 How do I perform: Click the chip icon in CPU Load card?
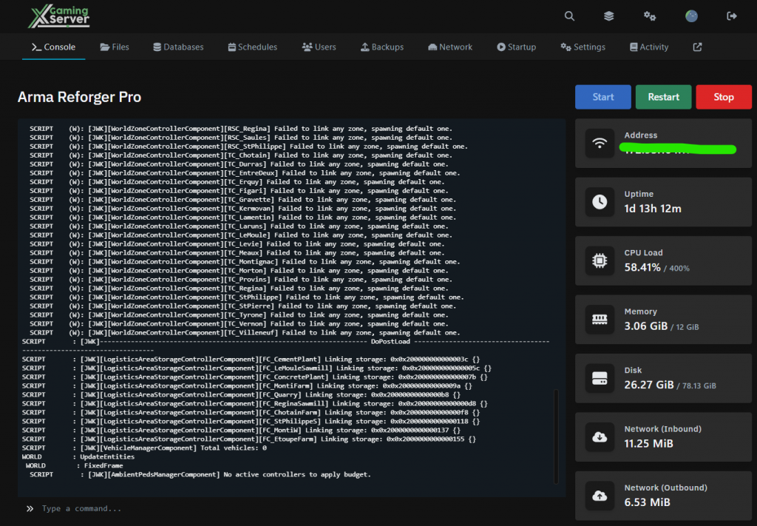point(600,260)
